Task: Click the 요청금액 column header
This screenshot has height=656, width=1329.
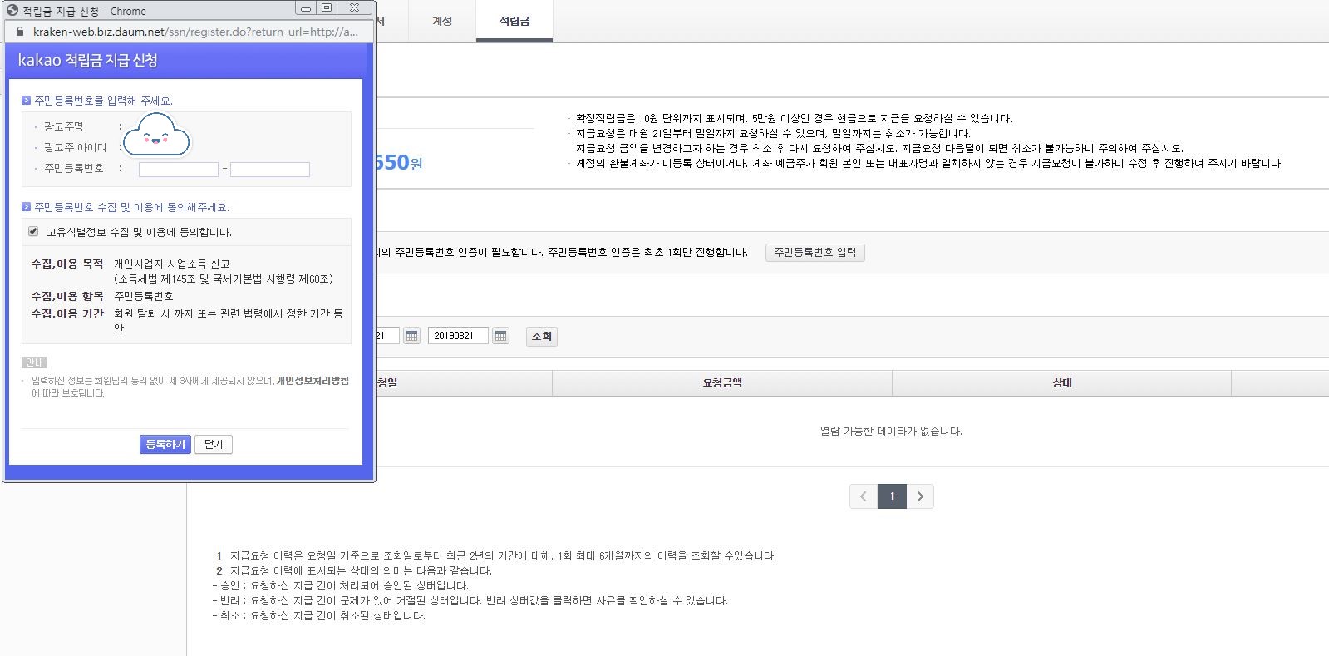Action: [x=722, y=382]
